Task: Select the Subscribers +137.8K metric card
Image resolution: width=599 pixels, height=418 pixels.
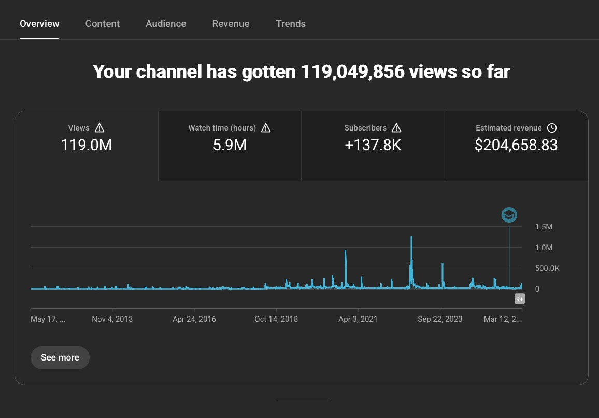Action: coord(373,146)
